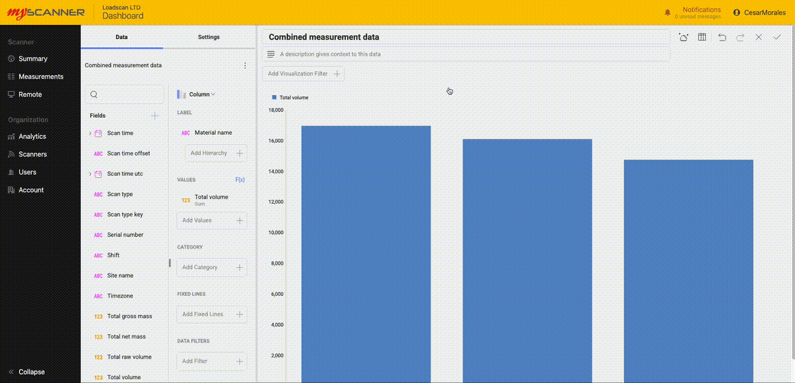795x383 pixels.
Task: Click the 123 icon next to Total volume value
Action: coord(185,200)
